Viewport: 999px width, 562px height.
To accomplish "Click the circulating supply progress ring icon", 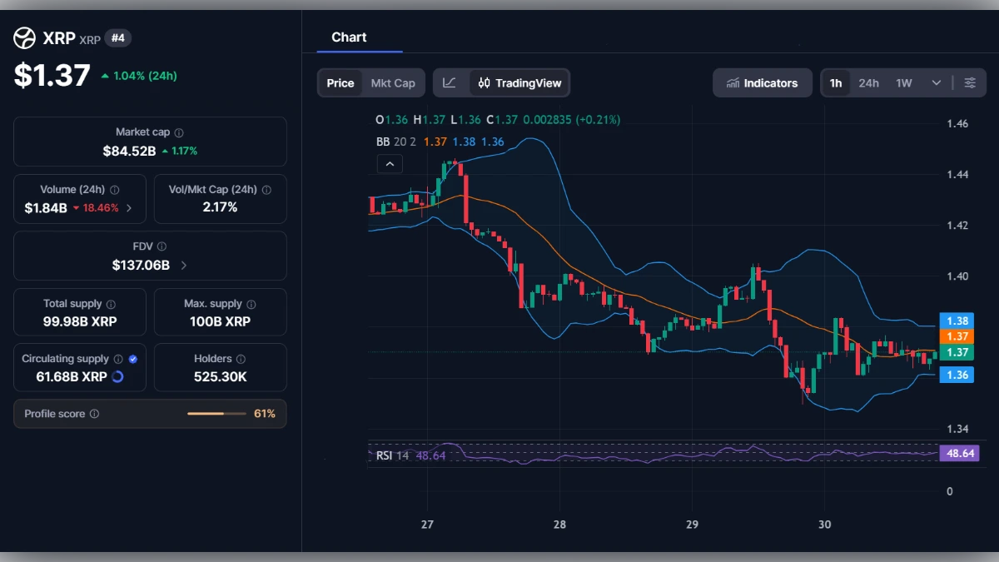I will pos(117,376).
